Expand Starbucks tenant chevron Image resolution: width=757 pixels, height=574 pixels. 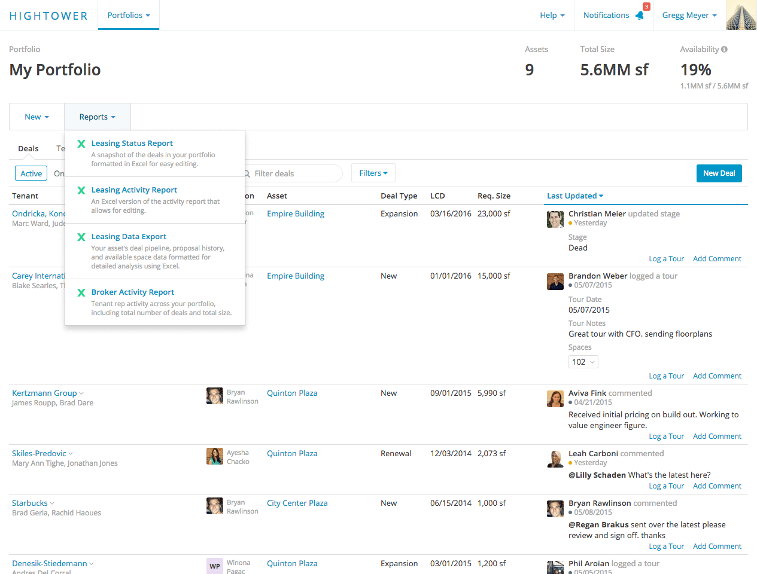click(x=52, y=503)
